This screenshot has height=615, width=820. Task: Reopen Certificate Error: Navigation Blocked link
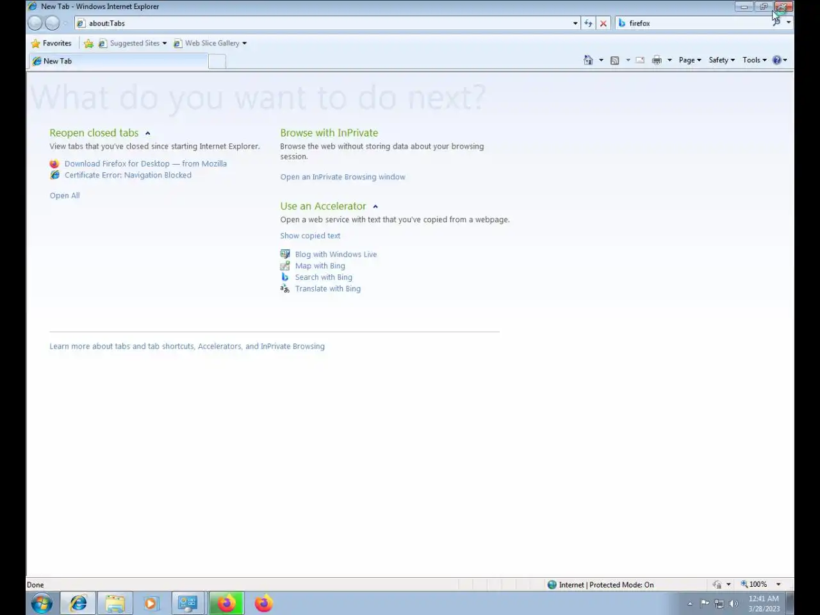pos(127,175)
